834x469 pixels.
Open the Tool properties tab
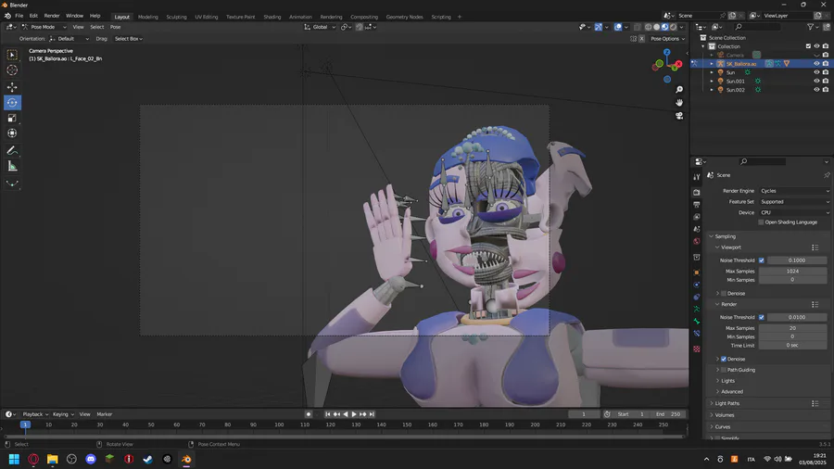[x=697, y=177]
